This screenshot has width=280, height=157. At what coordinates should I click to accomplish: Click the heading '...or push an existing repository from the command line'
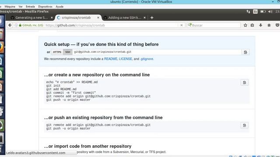pos(103,117)
